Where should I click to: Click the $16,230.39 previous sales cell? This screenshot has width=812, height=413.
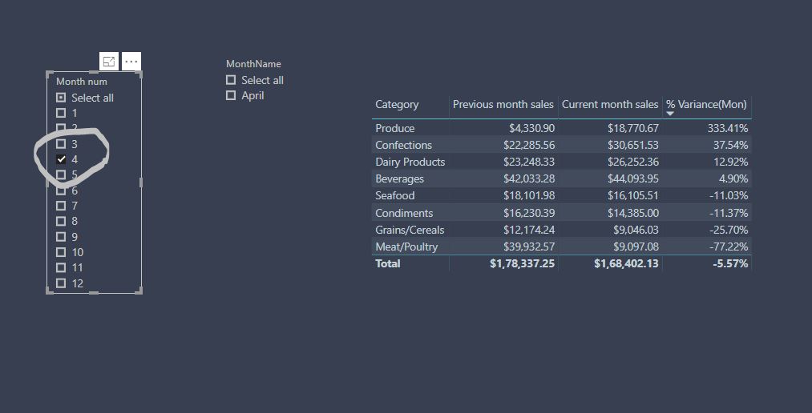[529, 213]
